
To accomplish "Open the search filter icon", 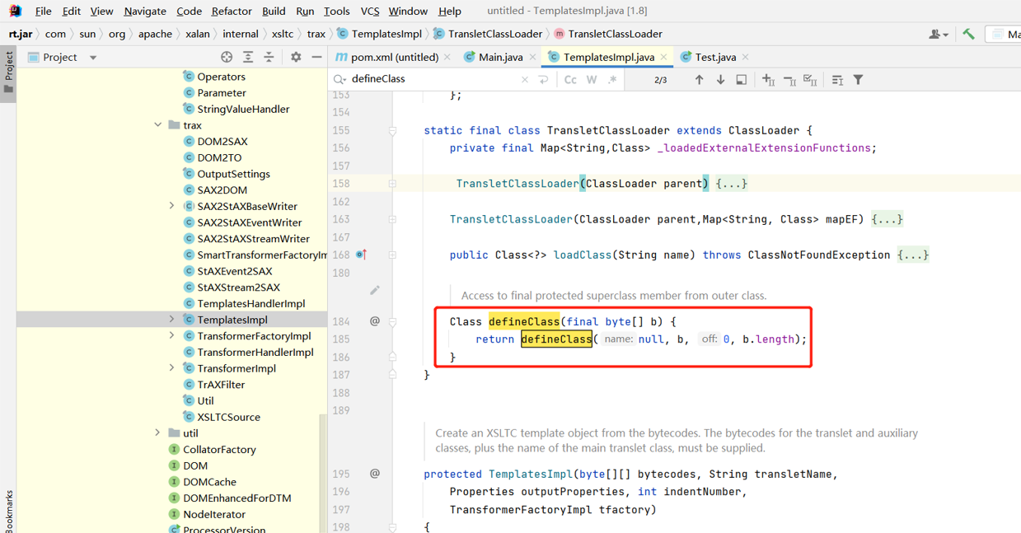I will click(x=858, y=79).
